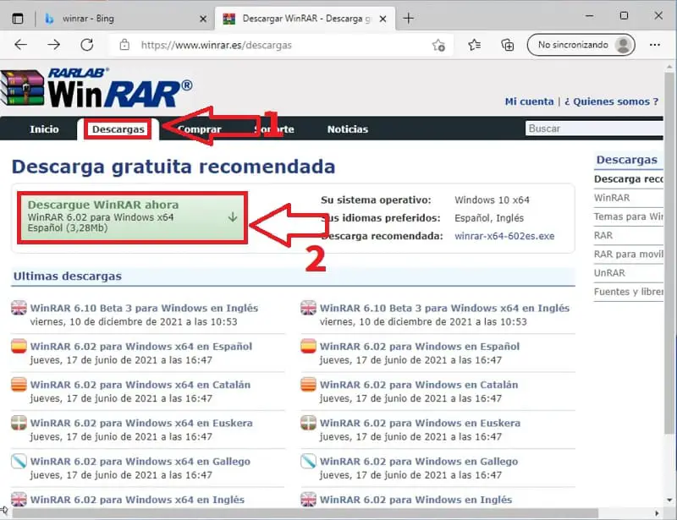
Task: Select sidebar 'Fuentes y librerías' link
Action: 628,292
